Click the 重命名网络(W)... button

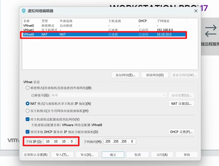184,75
